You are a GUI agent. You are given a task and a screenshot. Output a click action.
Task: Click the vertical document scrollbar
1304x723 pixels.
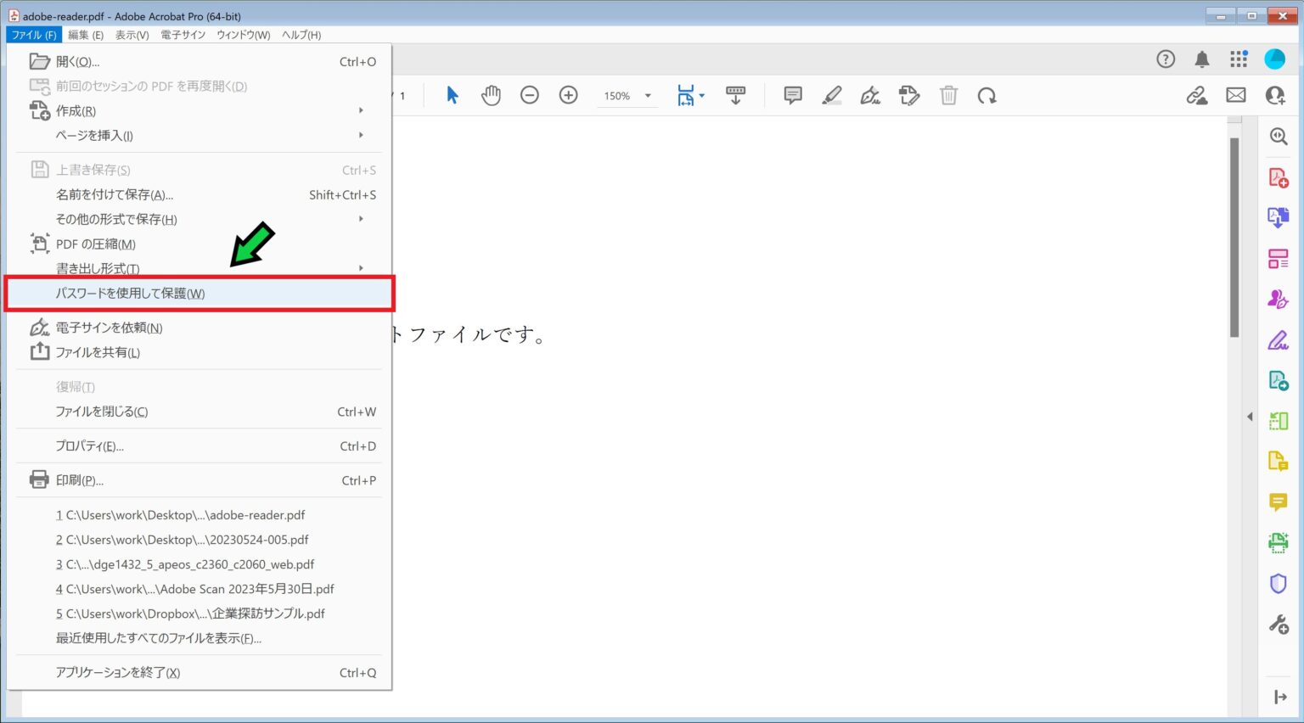[1234, 237]
